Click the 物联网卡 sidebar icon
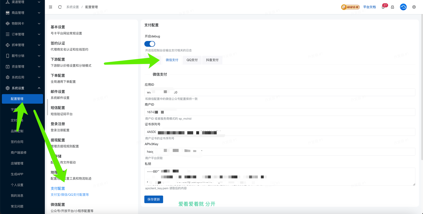The image size is (423, 214). [8, 24]
